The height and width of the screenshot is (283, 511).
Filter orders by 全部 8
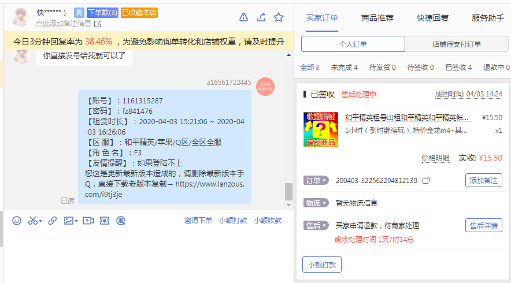coord(310,68)
